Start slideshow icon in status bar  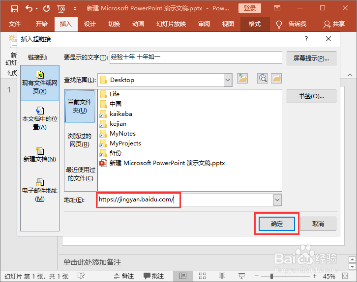click(241, 276)
